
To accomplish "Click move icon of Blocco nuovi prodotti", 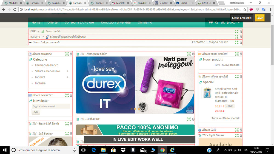I will point(237,54).
